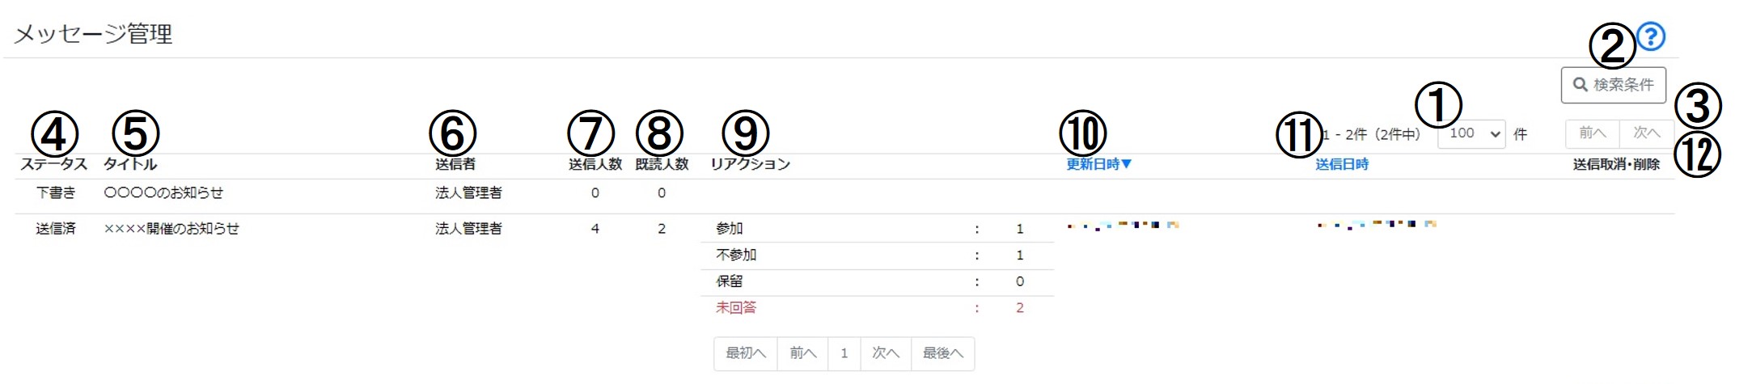Click the ステータス column header
Screen dimensions: 1752x384
coord(53,164)
